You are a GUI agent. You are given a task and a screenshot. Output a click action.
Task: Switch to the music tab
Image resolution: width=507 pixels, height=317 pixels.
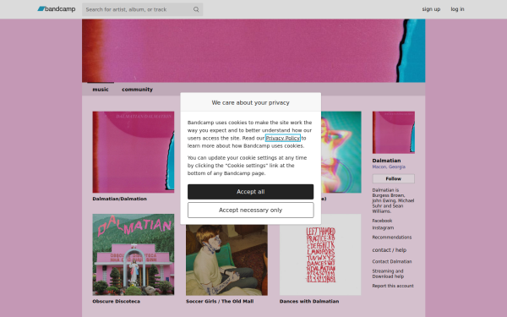101,90
